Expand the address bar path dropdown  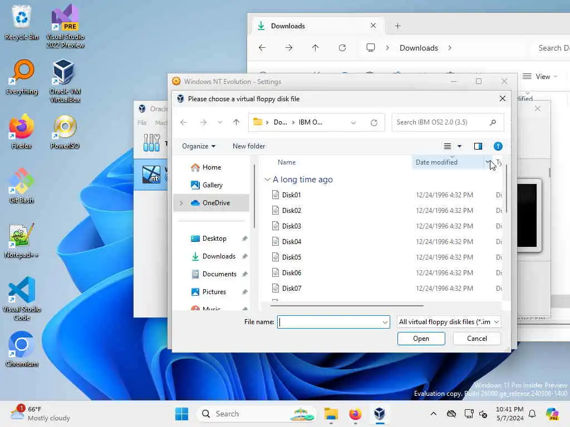(353, 123)
